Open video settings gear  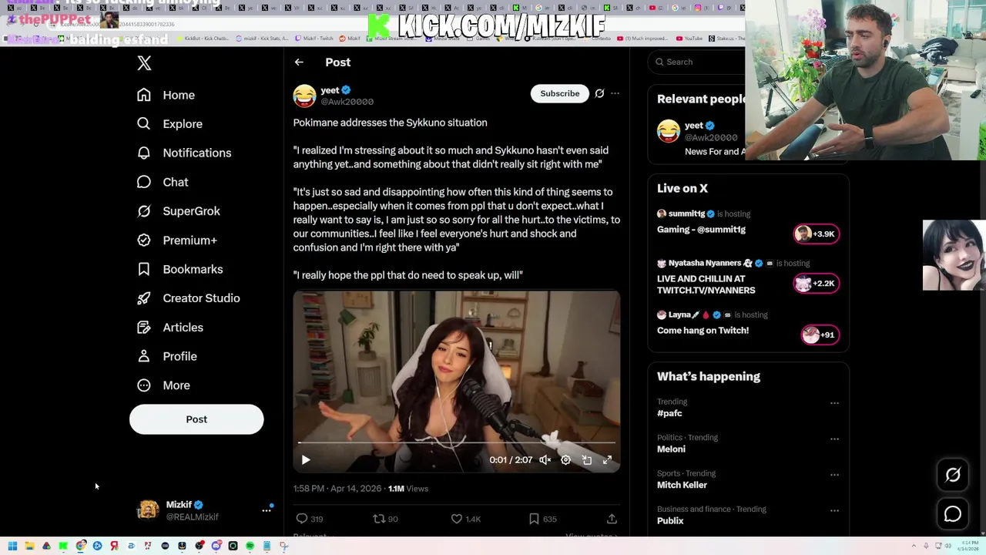566,460
